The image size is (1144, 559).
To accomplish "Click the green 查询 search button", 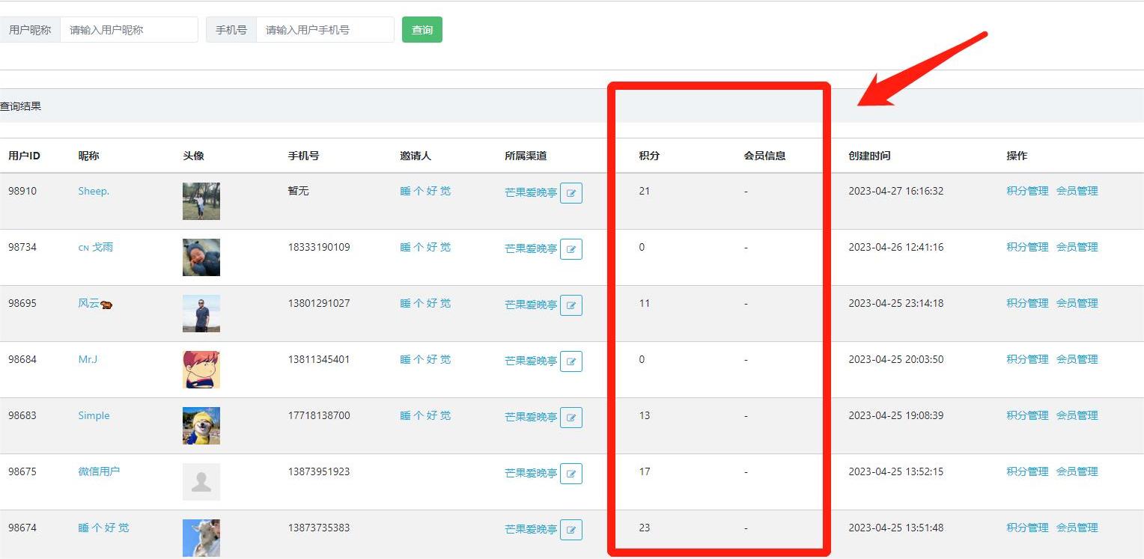I will (422, 30).
